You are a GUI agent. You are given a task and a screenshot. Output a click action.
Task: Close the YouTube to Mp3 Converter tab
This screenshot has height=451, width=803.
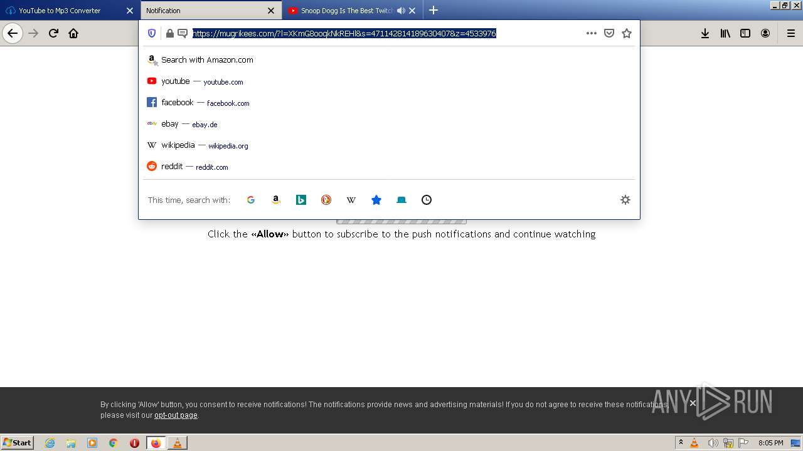click(x=130, y=11)
